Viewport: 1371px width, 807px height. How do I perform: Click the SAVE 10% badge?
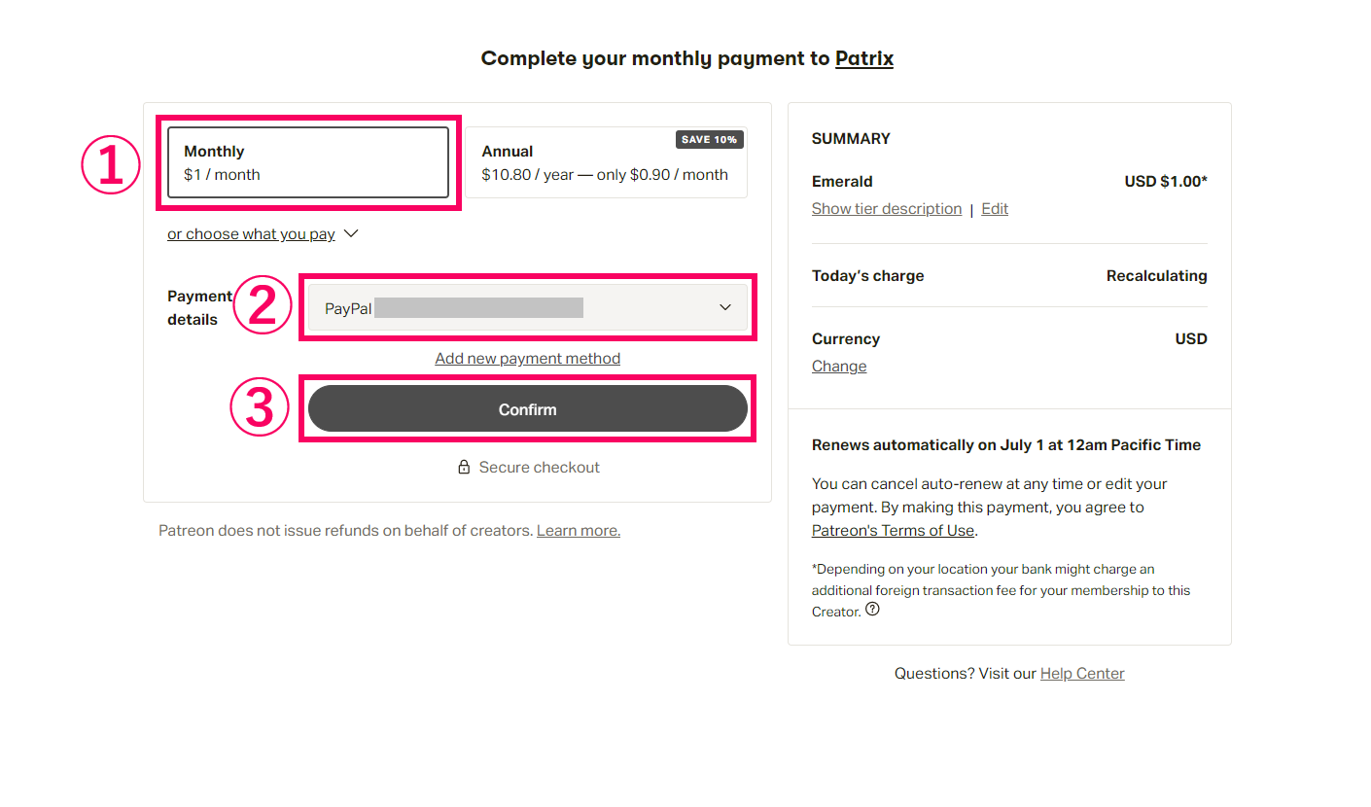pyautogui.click(x=710, y=139)
